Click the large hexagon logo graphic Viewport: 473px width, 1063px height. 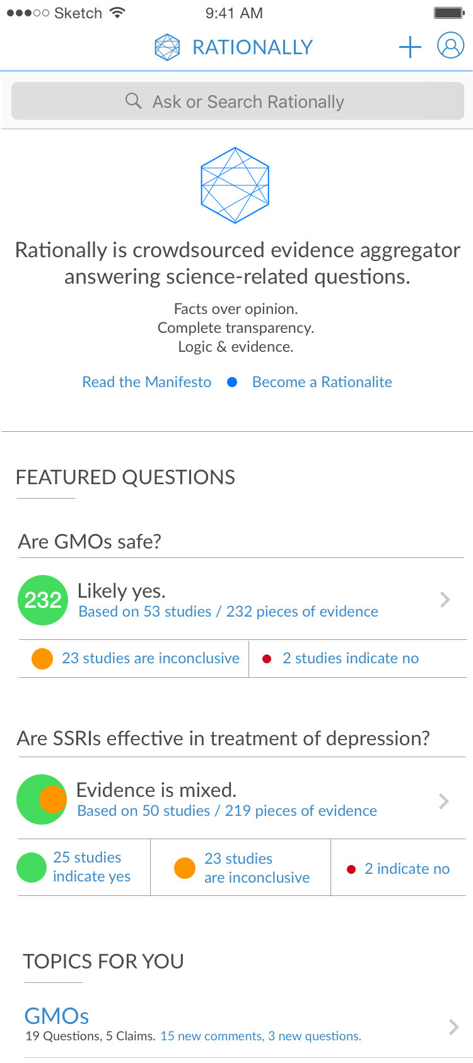(235, 185)
